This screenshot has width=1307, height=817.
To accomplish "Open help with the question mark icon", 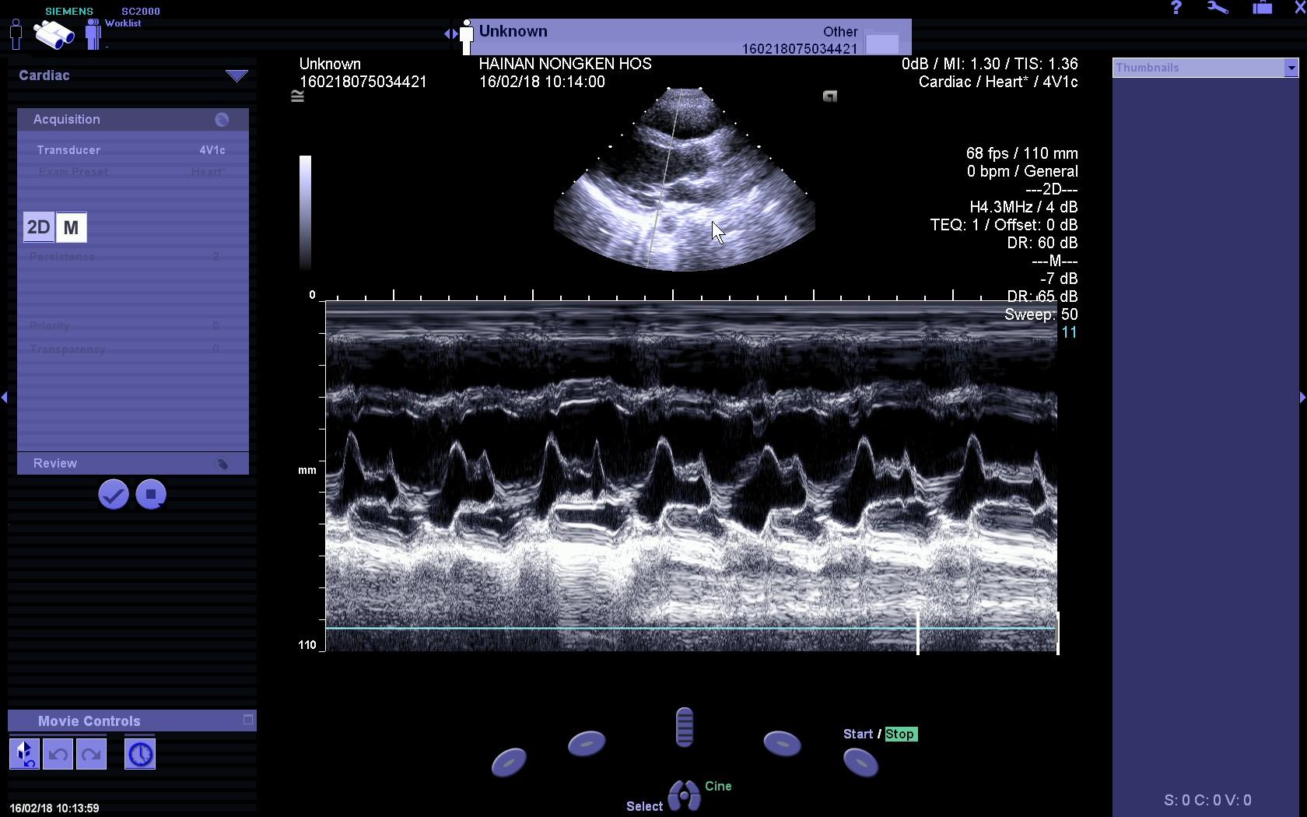I will point(1176,9).
